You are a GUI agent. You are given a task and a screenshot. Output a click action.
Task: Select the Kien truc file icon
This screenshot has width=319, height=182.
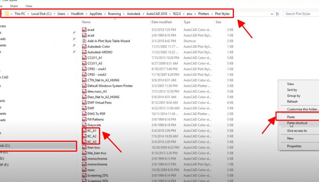[x=84, y=147]
